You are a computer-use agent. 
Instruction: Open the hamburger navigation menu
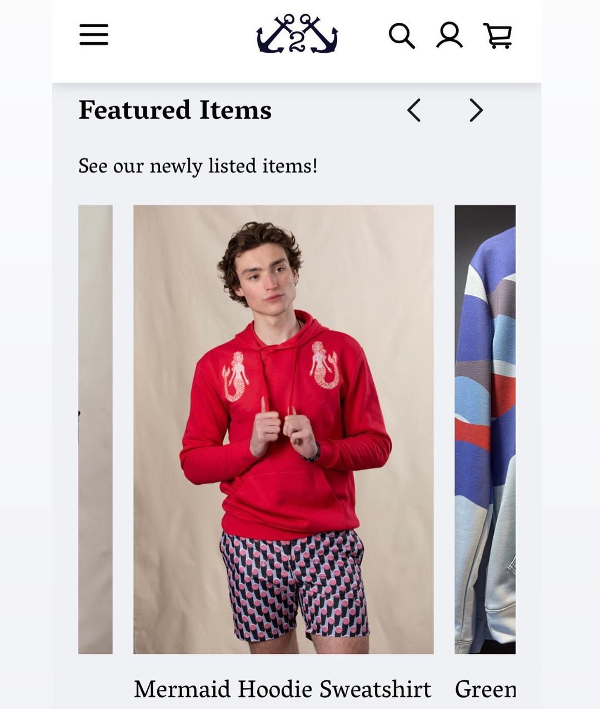93,34
